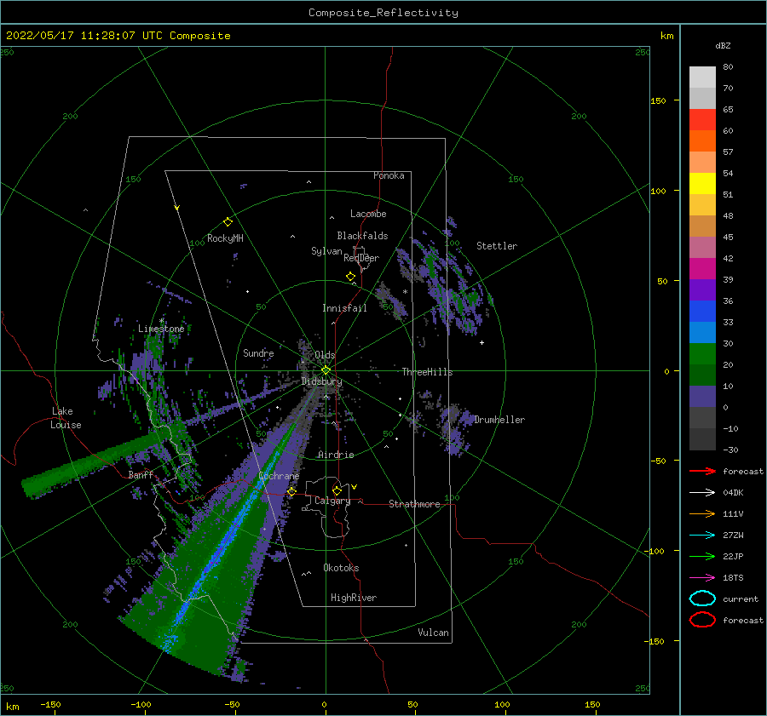Click the Blackfalds label on map
The height and width of the screenshot is (716, 767).
(362, 236)
